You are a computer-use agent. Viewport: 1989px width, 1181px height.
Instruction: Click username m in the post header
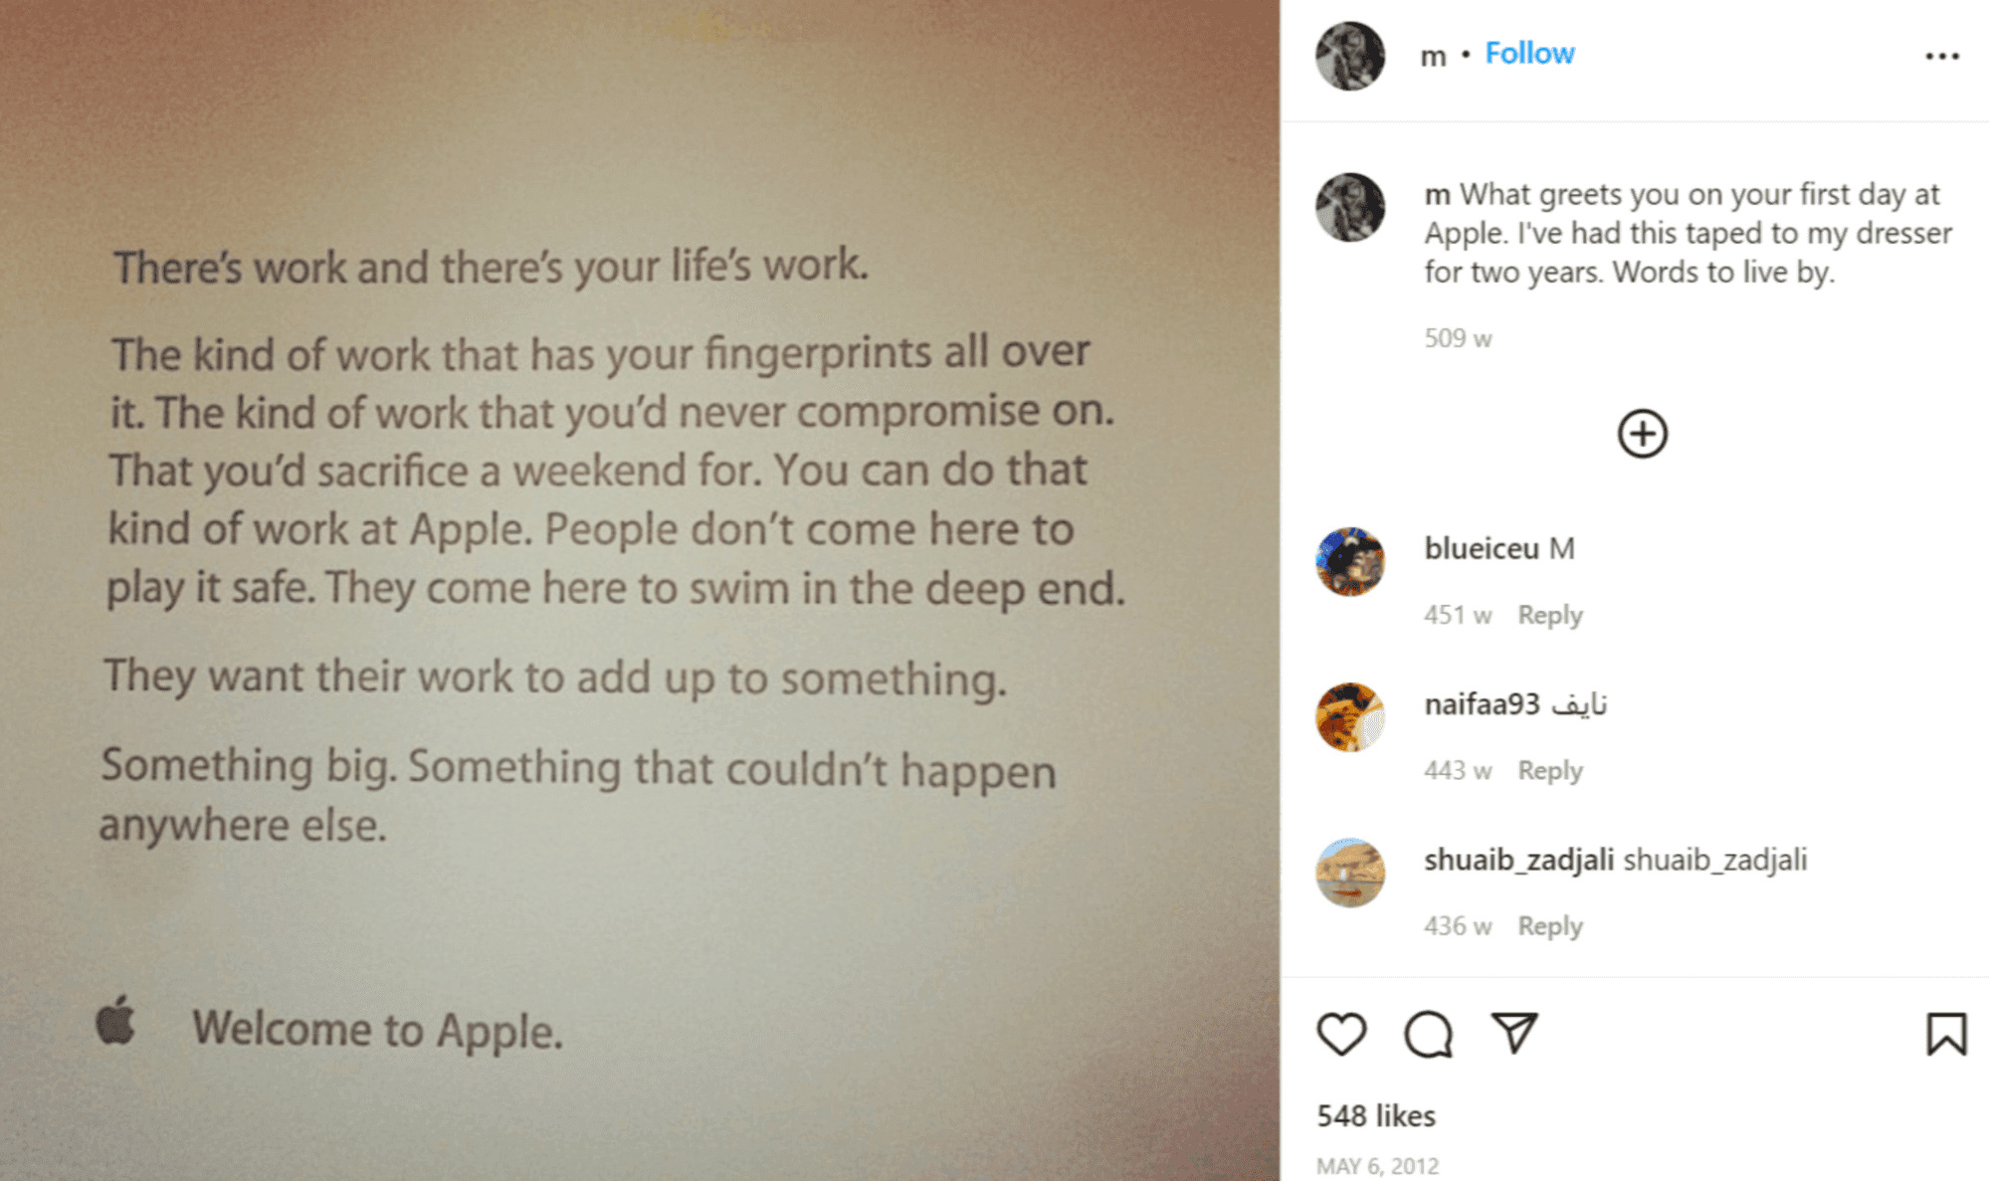pos(1431,56)
